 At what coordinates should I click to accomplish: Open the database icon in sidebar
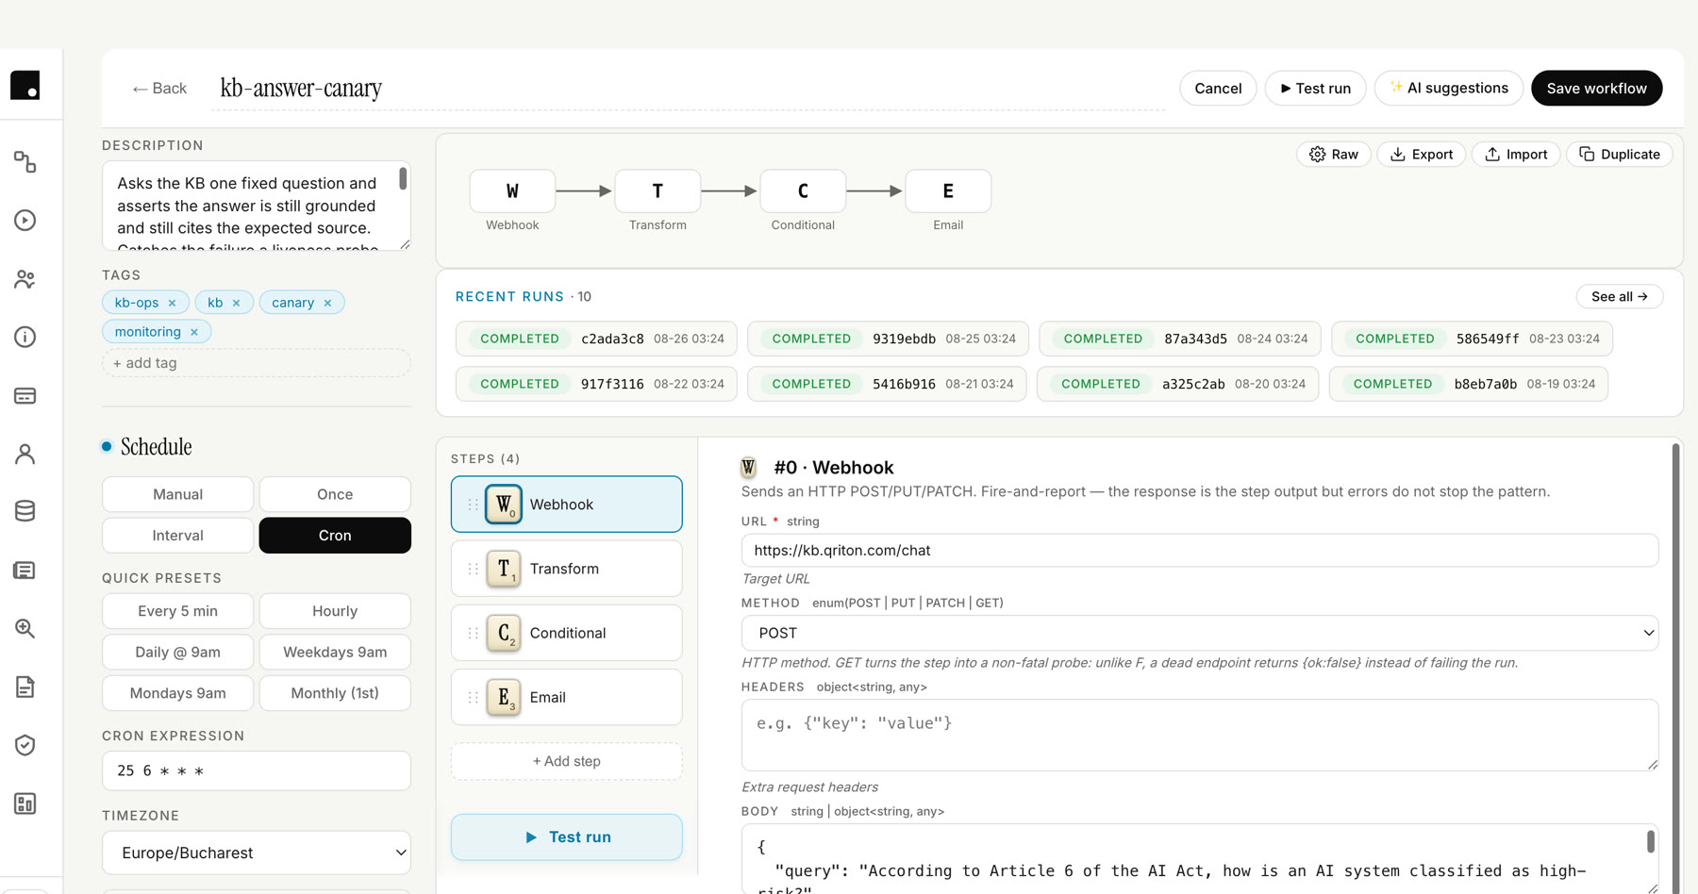[x=25, y=511]
